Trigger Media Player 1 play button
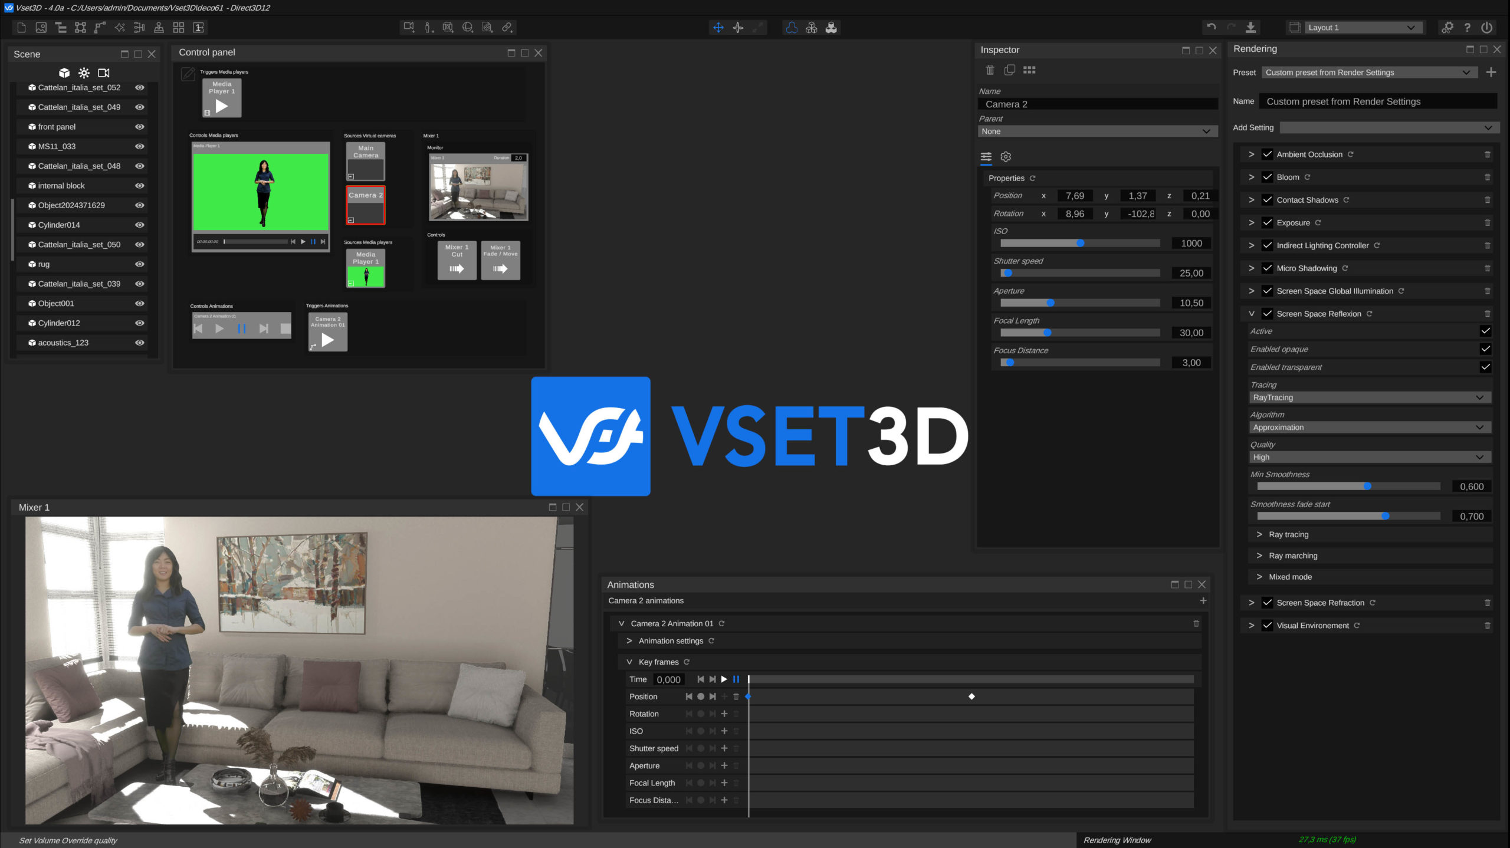 pyautogui.click(x=222, y=98)
